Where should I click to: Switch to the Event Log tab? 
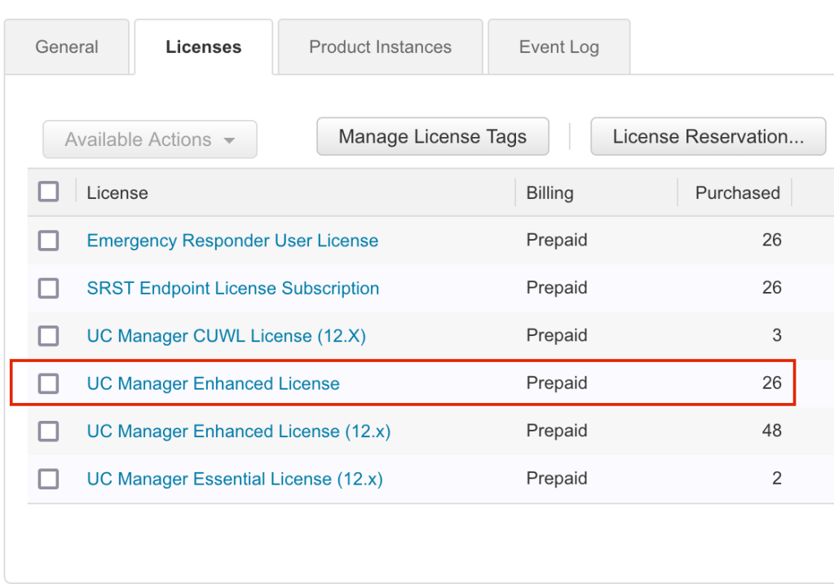[x=558, y=47]
